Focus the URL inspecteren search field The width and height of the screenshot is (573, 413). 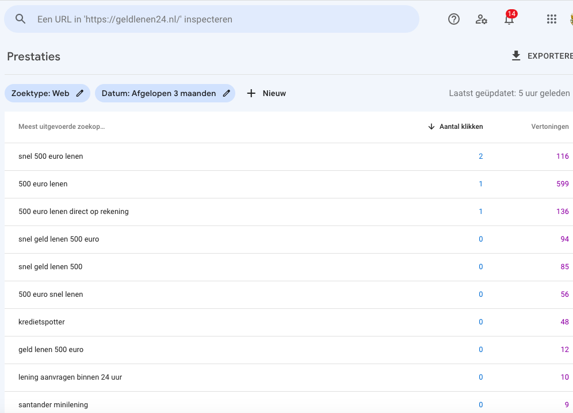pyautogui.click(x=212, y=19)
